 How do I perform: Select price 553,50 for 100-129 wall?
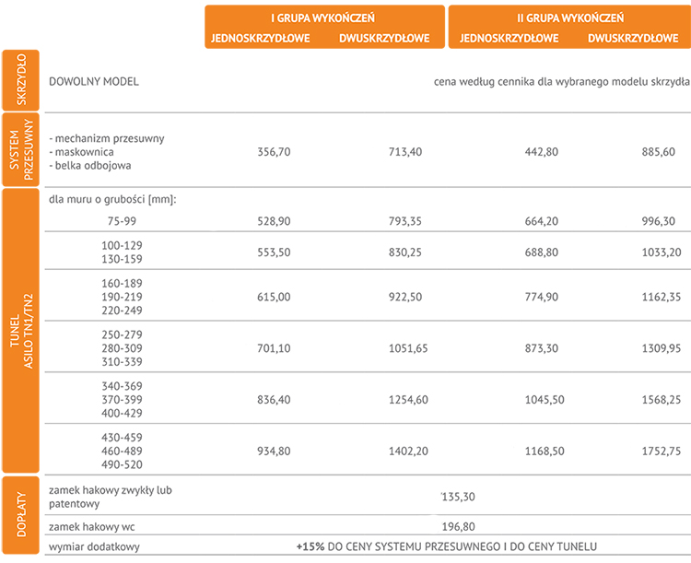pyautogui.click(x=274, y=252)
